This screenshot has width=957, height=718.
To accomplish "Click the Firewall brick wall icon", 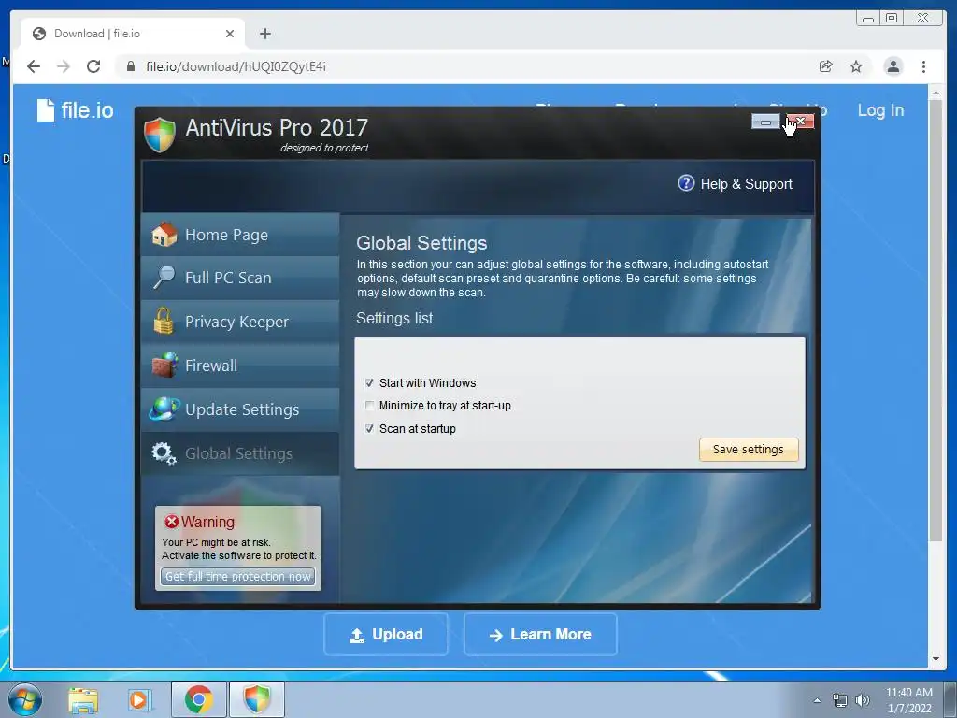I will [x=164, y=366].
